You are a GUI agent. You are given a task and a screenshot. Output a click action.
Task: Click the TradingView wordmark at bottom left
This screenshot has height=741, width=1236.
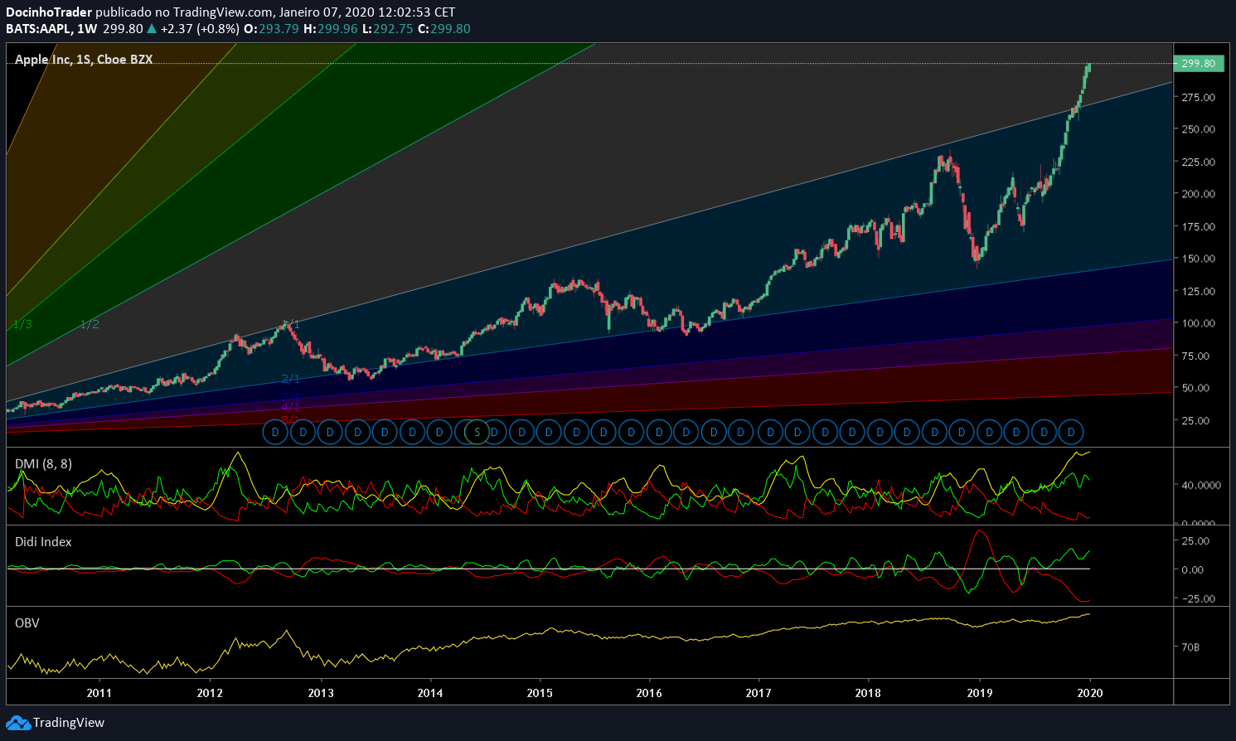[69, 723]
